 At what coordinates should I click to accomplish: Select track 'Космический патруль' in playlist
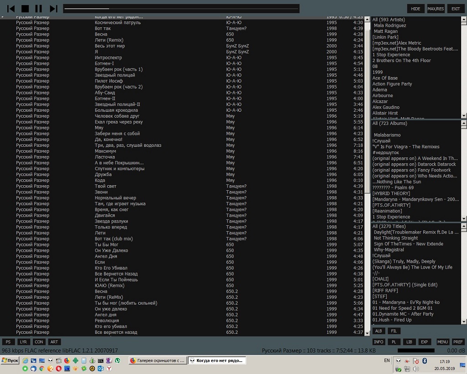point(118,22)
